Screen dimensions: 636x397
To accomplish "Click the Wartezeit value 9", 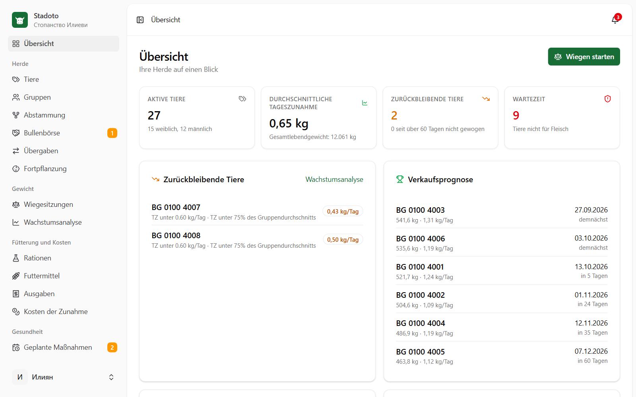I will [516, 116].
